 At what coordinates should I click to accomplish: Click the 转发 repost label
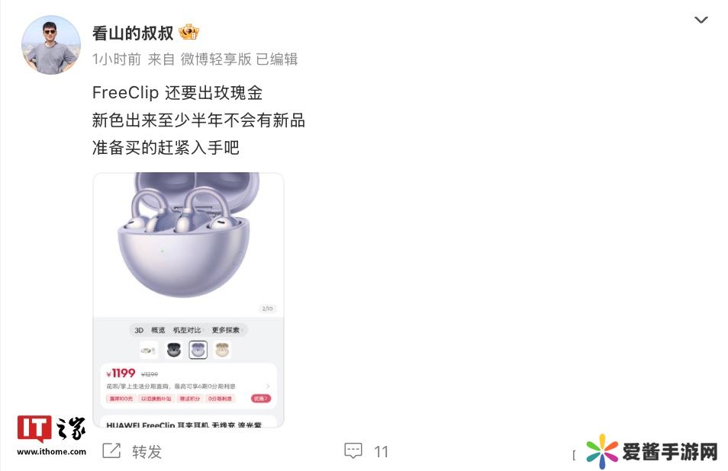point(147,451)
